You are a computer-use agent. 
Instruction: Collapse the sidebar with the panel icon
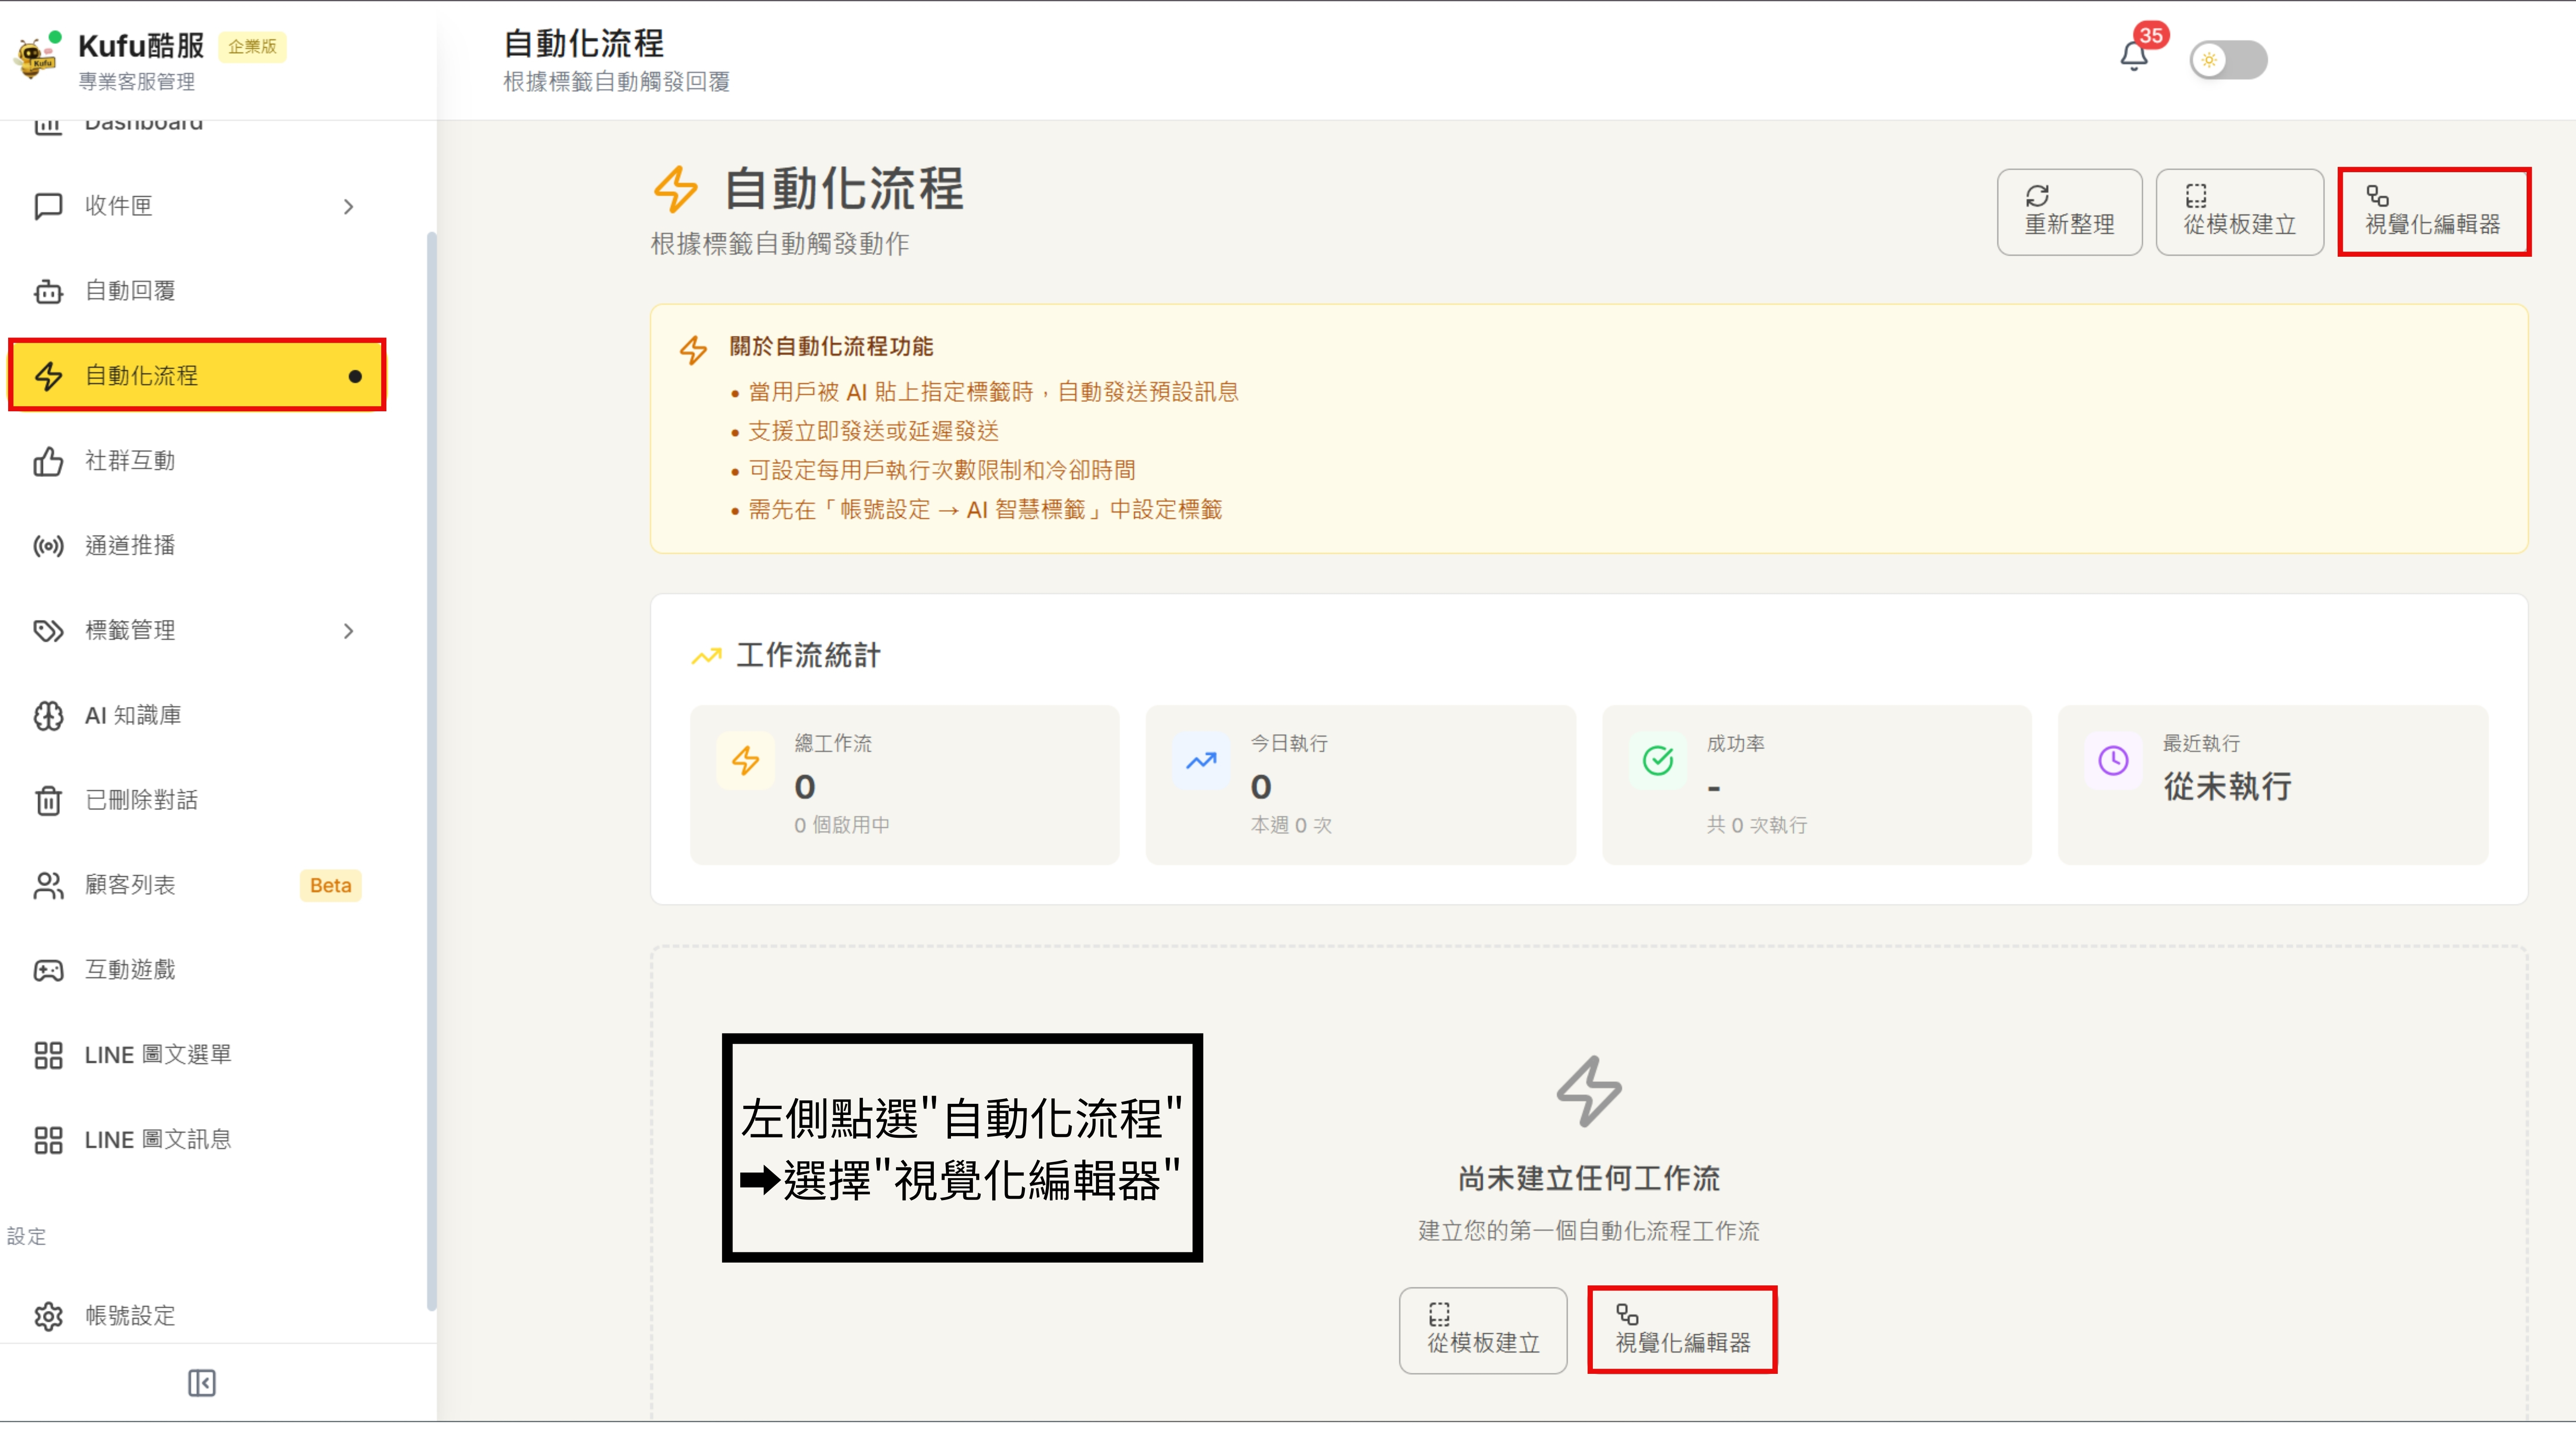[201, 1382]
